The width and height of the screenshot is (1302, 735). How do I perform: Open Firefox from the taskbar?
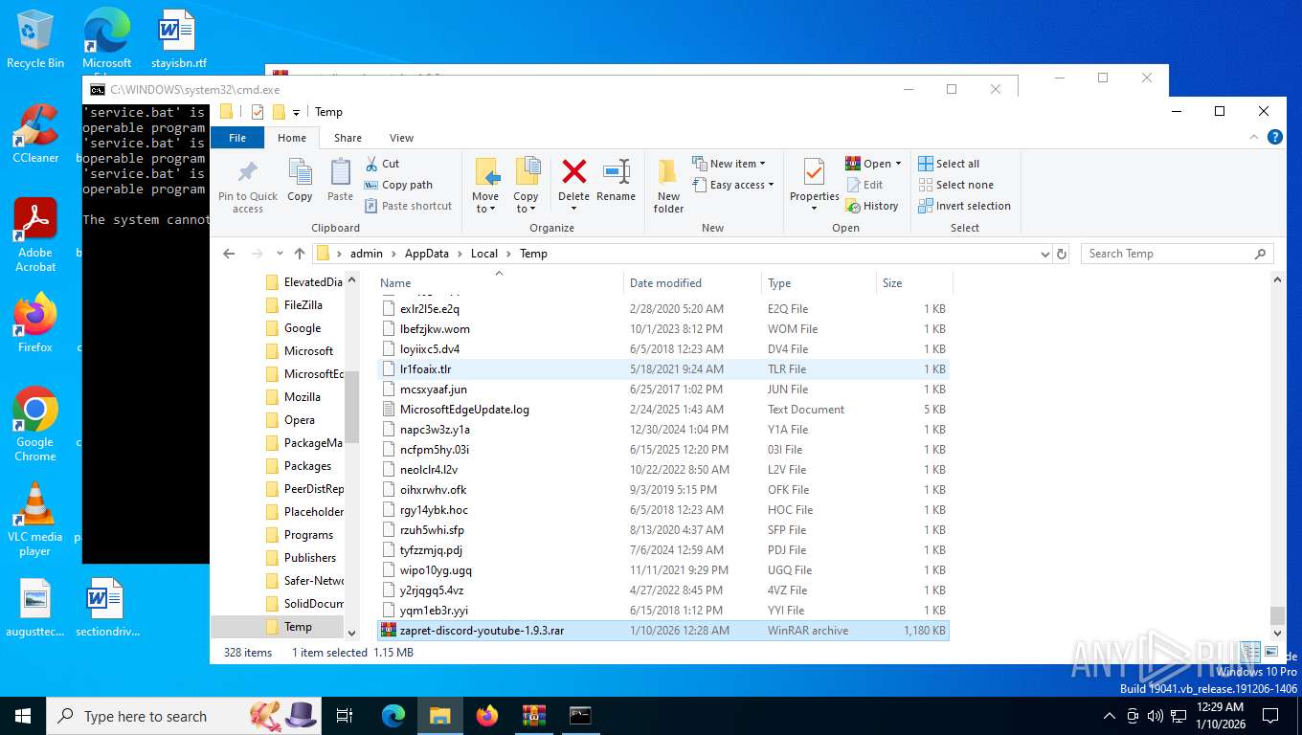(x=487, y=715)
